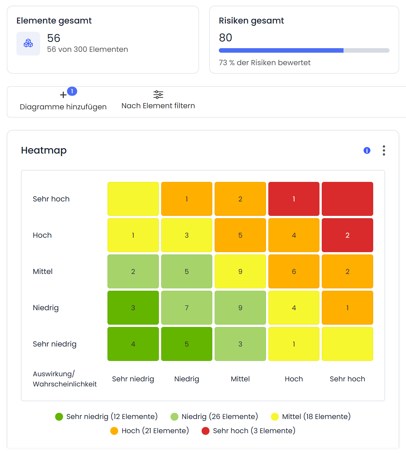
Task: Click the Mittel row label
Action: coord(43,271)
